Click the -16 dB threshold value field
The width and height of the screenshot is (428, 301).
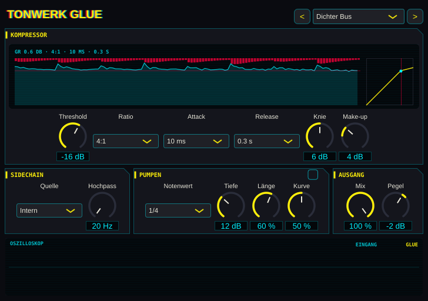tap(73, 156)
